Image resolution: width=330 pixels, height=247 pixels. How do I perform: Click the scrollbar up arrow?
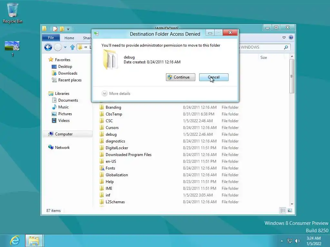click(292, 56)
